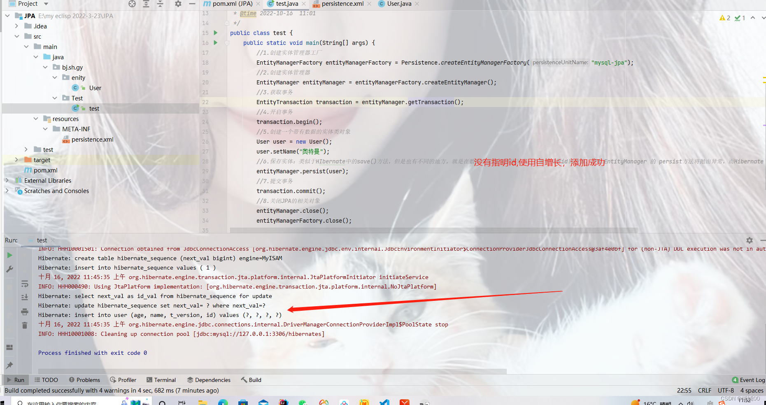Collapse the resources folder

36,119
